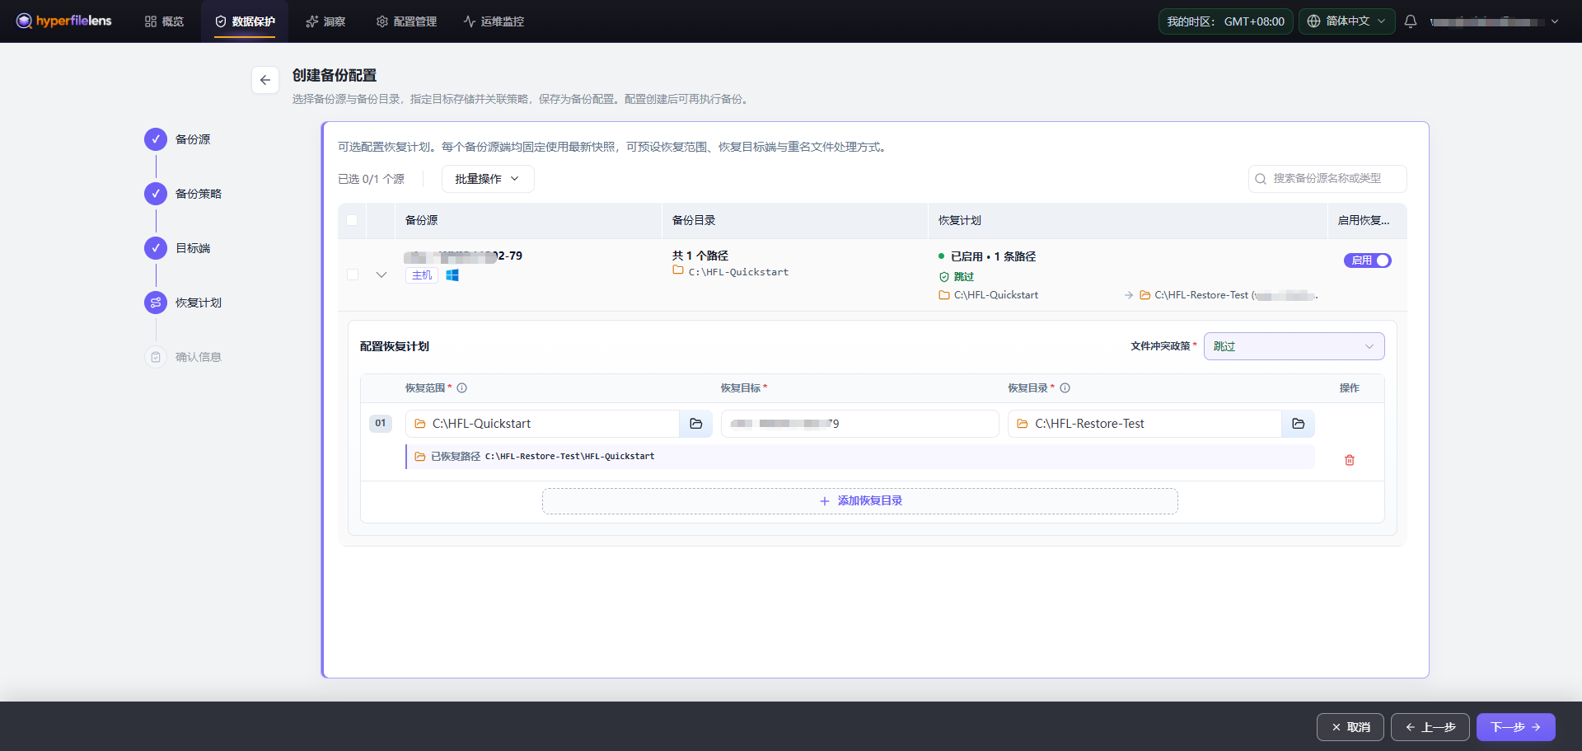Open the 文件冲突政策 跳过 dropdown

point(1294,346)
